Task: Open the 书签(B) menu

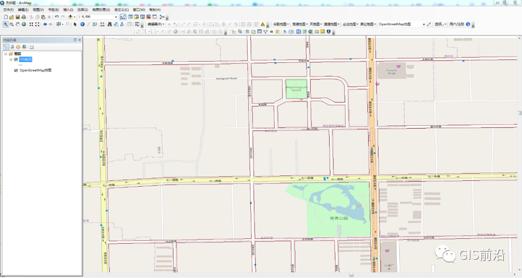Action: click(x=53, y=10)
